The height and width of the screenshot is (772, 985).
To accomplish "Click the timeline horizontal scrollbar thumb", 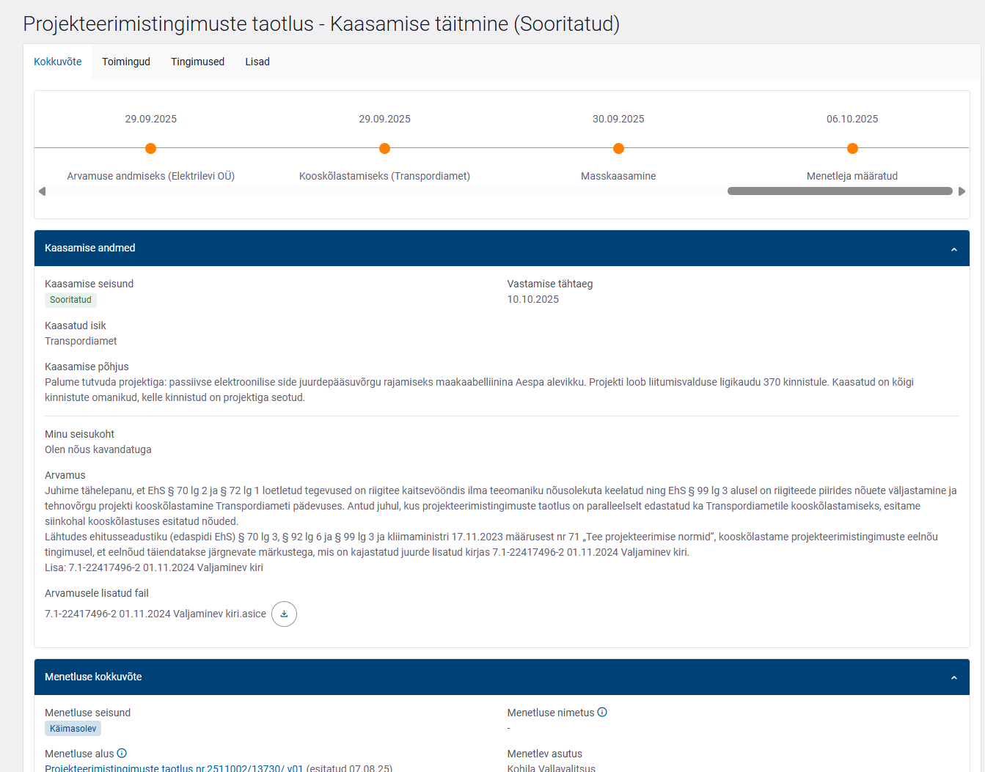I will pos(839,191).
